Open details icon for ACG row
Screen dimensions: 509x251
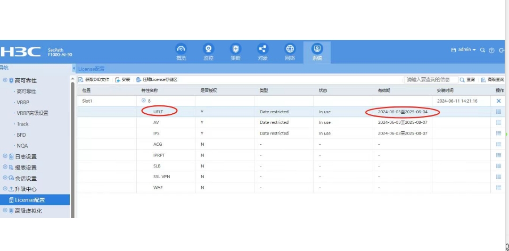pos(498,144)
